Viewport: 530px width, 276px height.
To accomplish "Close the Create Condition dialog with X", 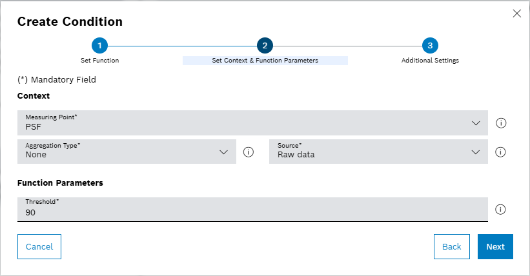I will [516, 14].
